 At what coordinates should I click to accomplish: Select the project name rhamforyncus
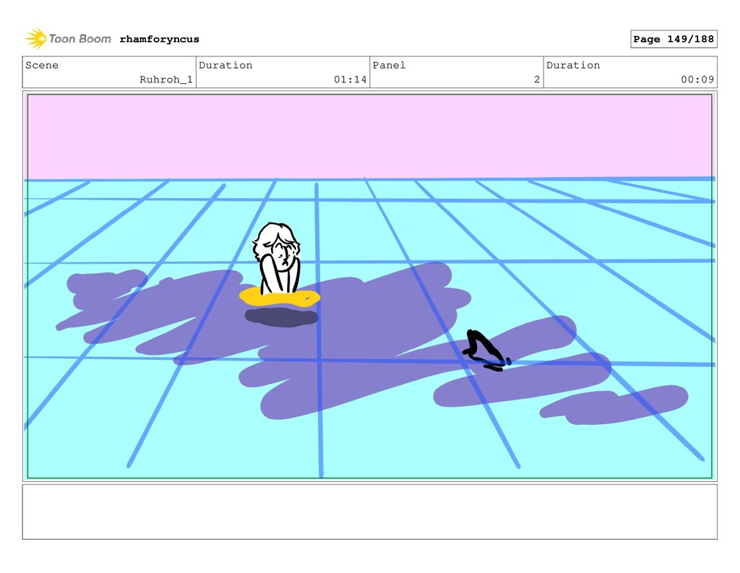pyautogui.click(x=160, y=39)
